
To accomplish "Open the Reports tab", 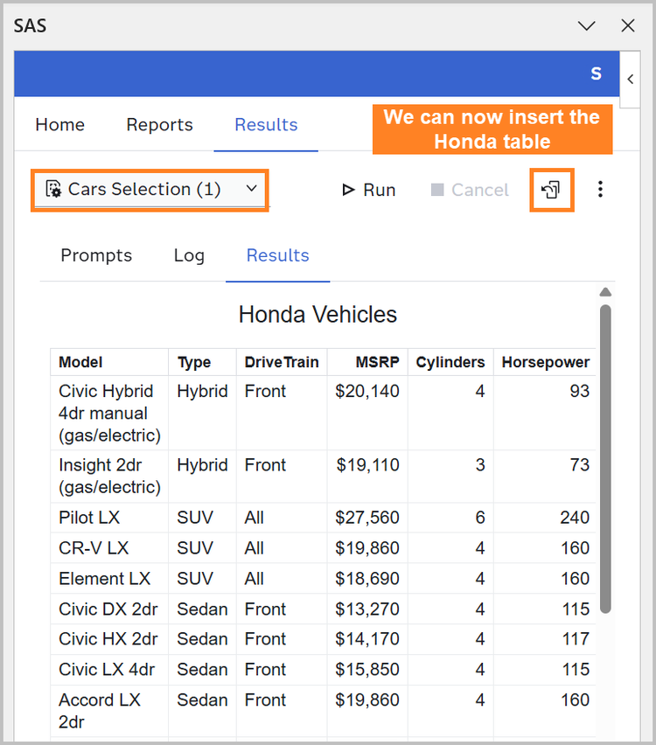I will click(x=160, y=124).
